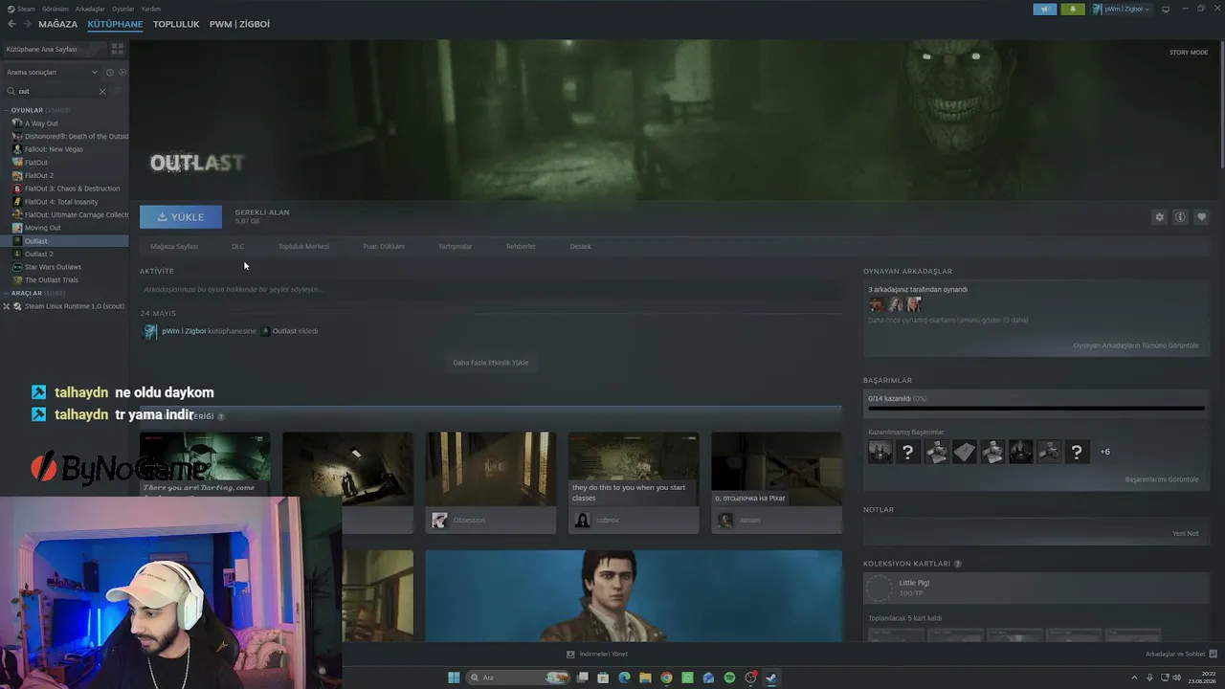Viewport: 1225px width, 689px height.
Task: Go back using the Steam back arrow
Action: coord(11,24)
